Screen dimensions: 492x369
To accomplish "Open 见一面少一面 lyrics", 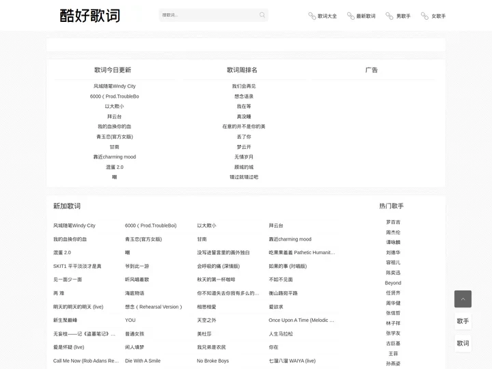I will coord(68,279).
